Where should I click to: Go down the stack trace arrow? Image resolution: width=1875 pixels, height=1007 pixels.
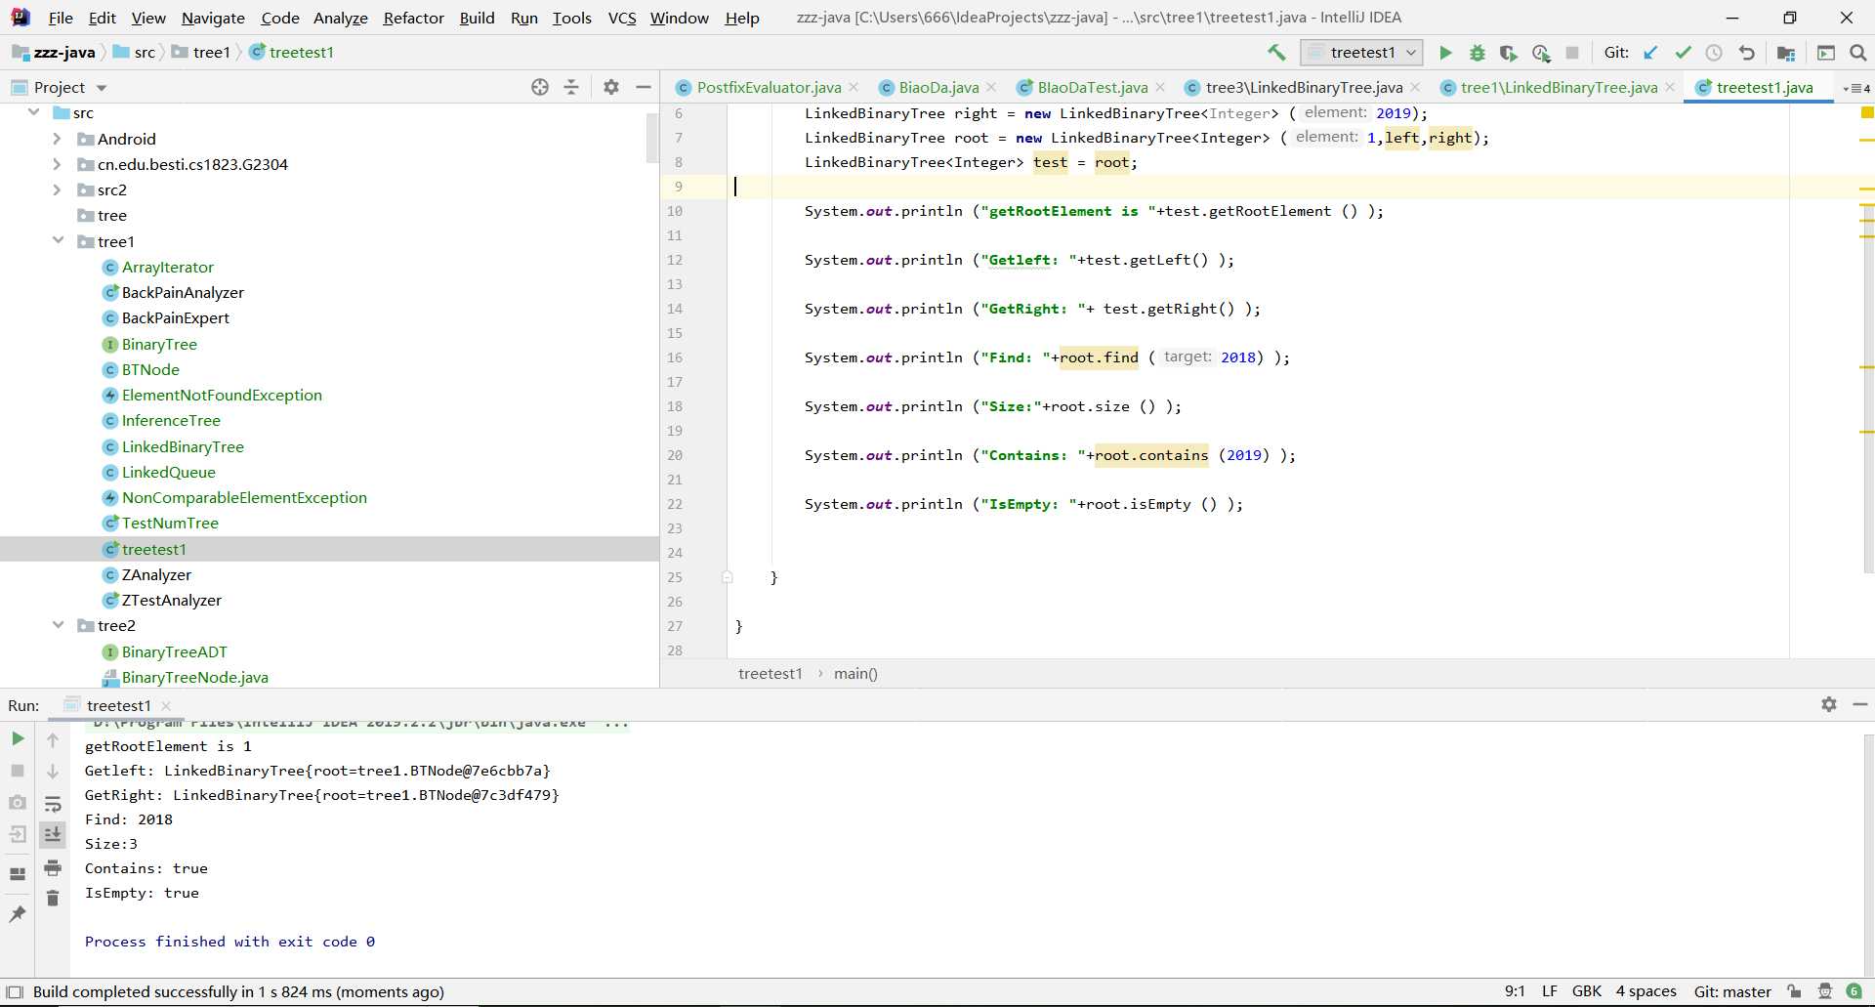[x=53, y=772]
